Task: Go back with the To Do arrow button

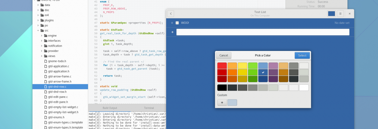Action: [x=171, y=14]
